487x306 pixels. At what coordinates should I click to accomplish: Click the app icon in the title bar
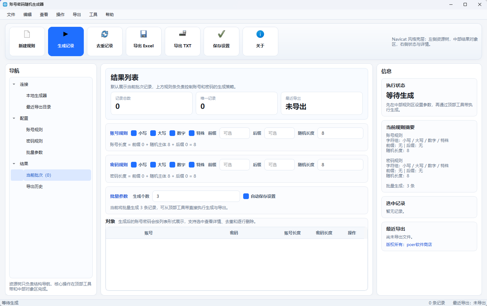click(5, 4)
